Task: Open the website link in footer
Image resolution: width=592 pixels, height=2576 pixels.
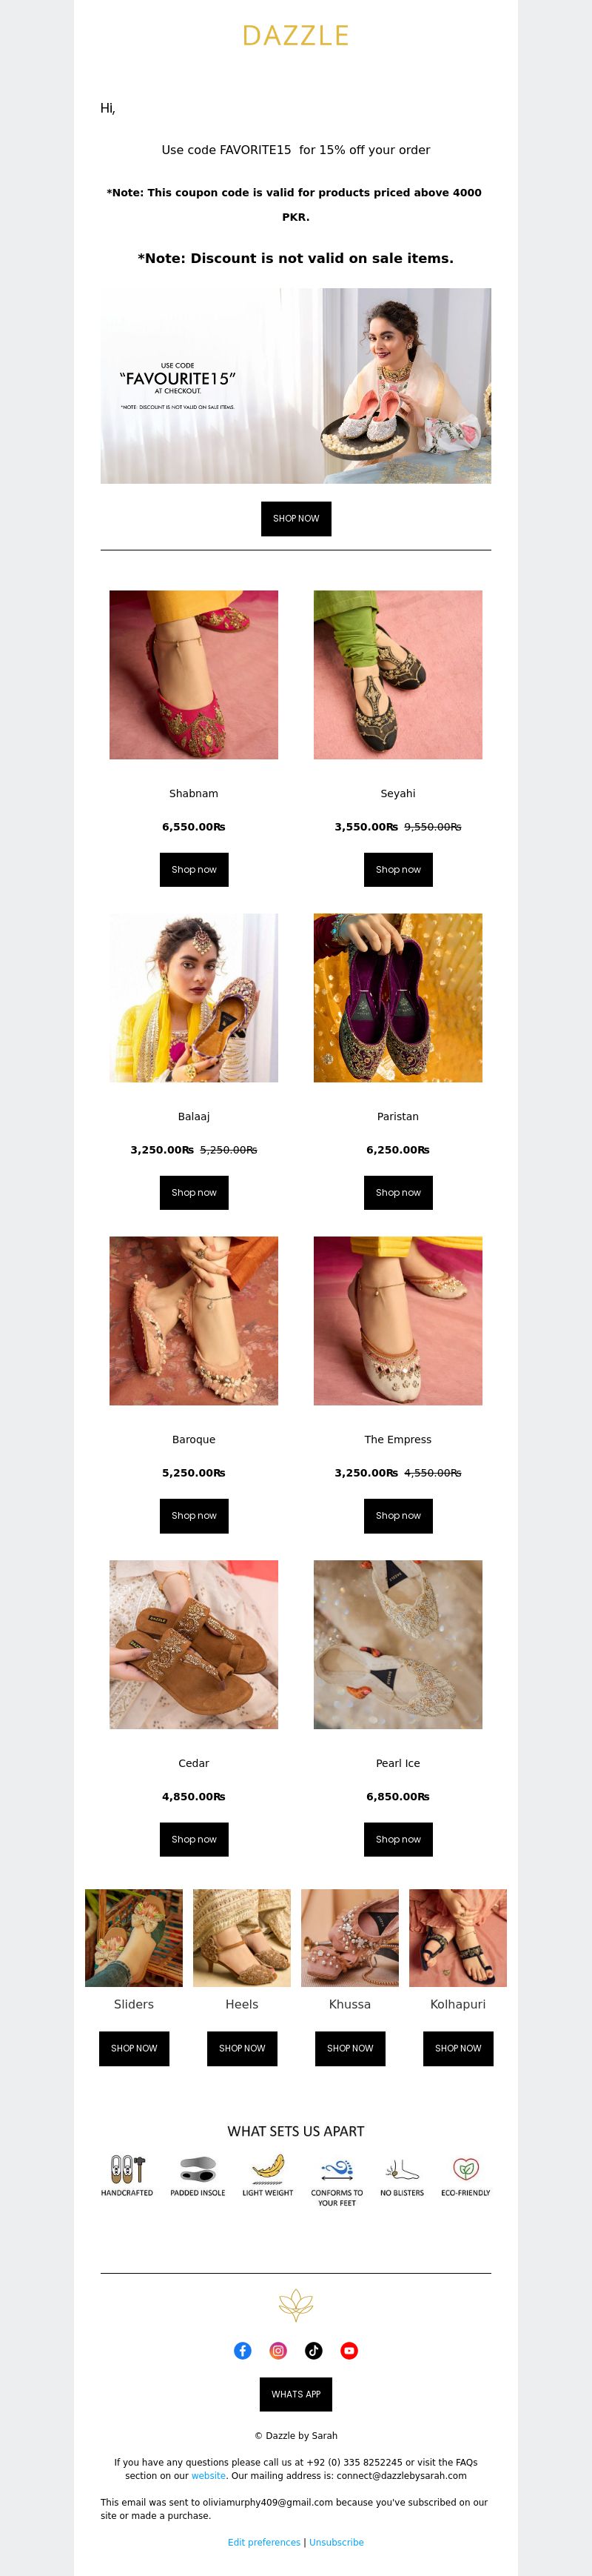Action: (209, 2475)
